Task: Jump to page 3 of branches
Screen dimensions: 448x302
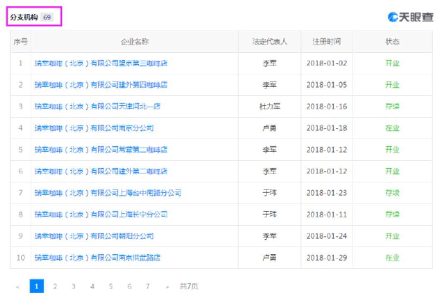Action: [x=73, y=286]
